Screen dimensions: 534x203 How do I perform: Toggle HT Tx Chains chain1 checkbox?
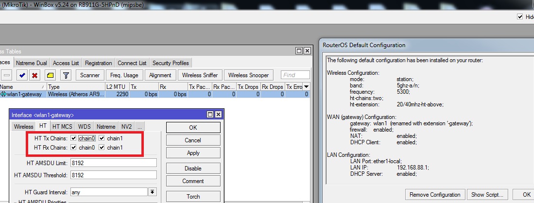(102, 138)
